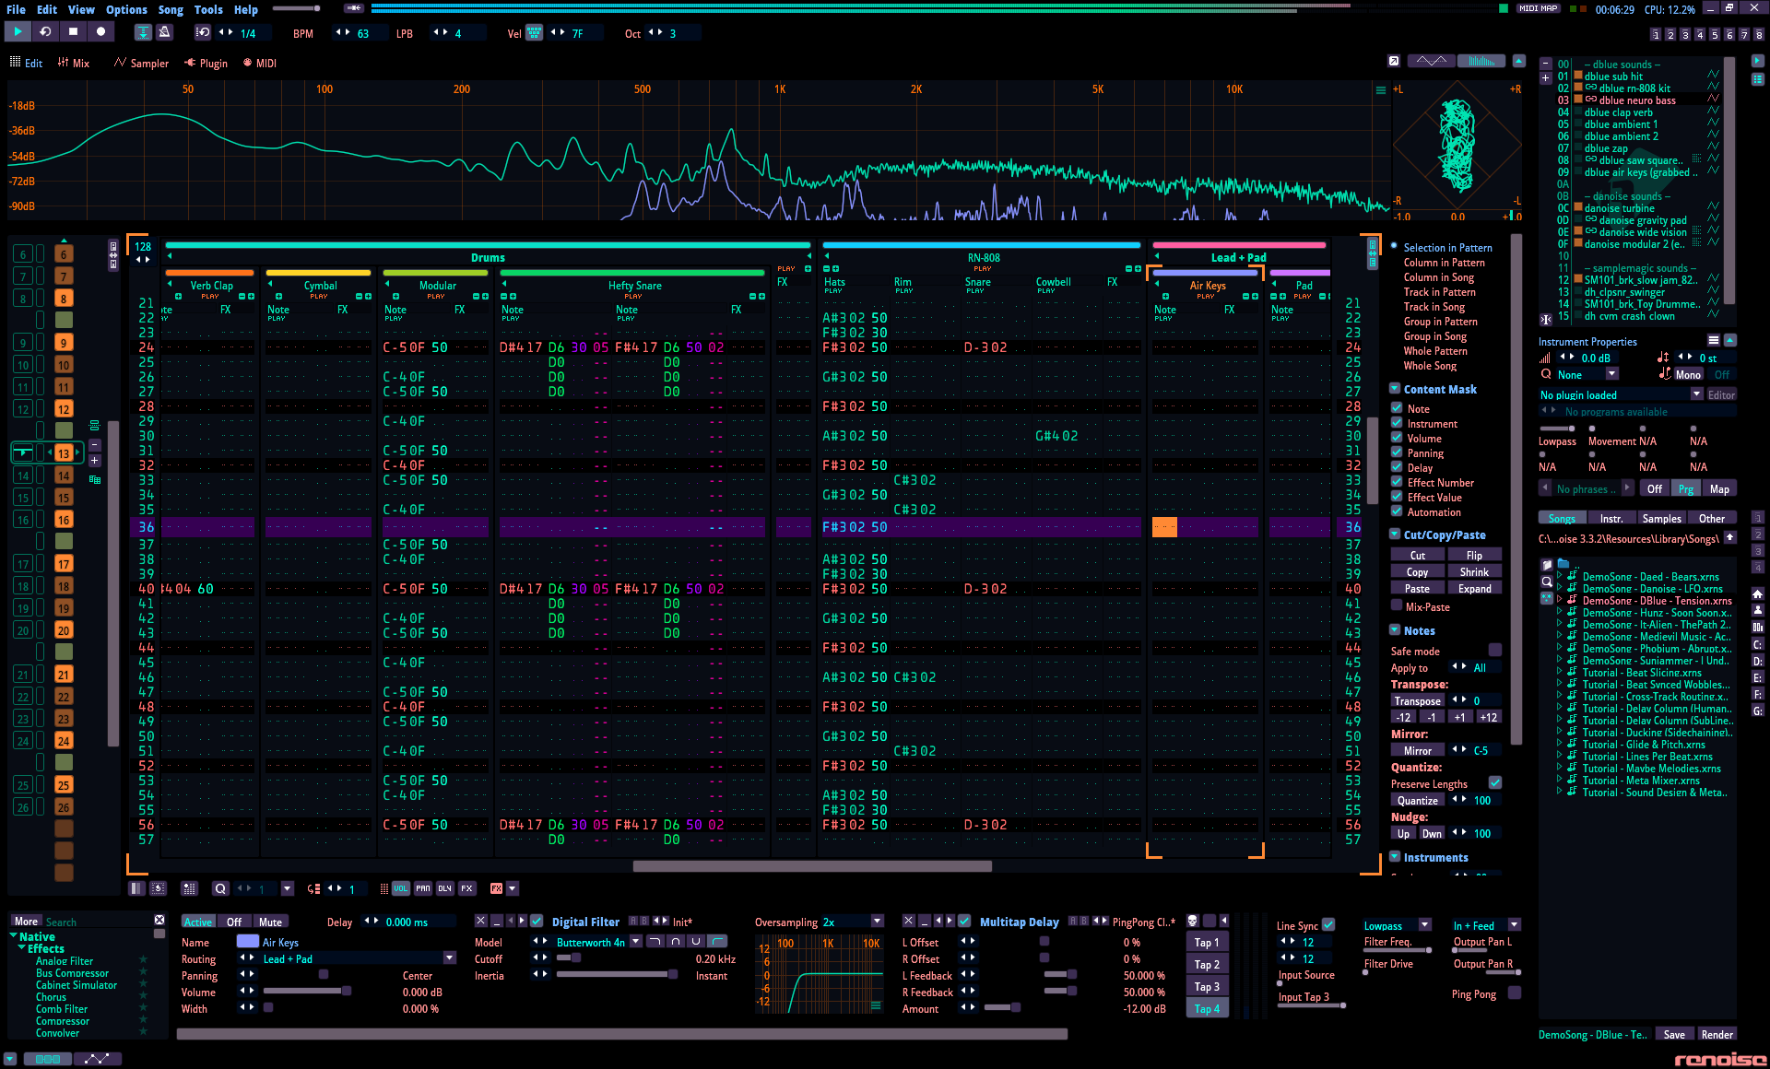The image size is (1770, 1069).
Task: Click the Render button
Action: pyautogui.click(x=1717, y=1034)
